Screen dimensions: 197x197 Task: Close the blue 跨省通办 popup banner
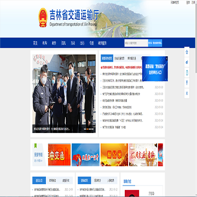(167, 59)
